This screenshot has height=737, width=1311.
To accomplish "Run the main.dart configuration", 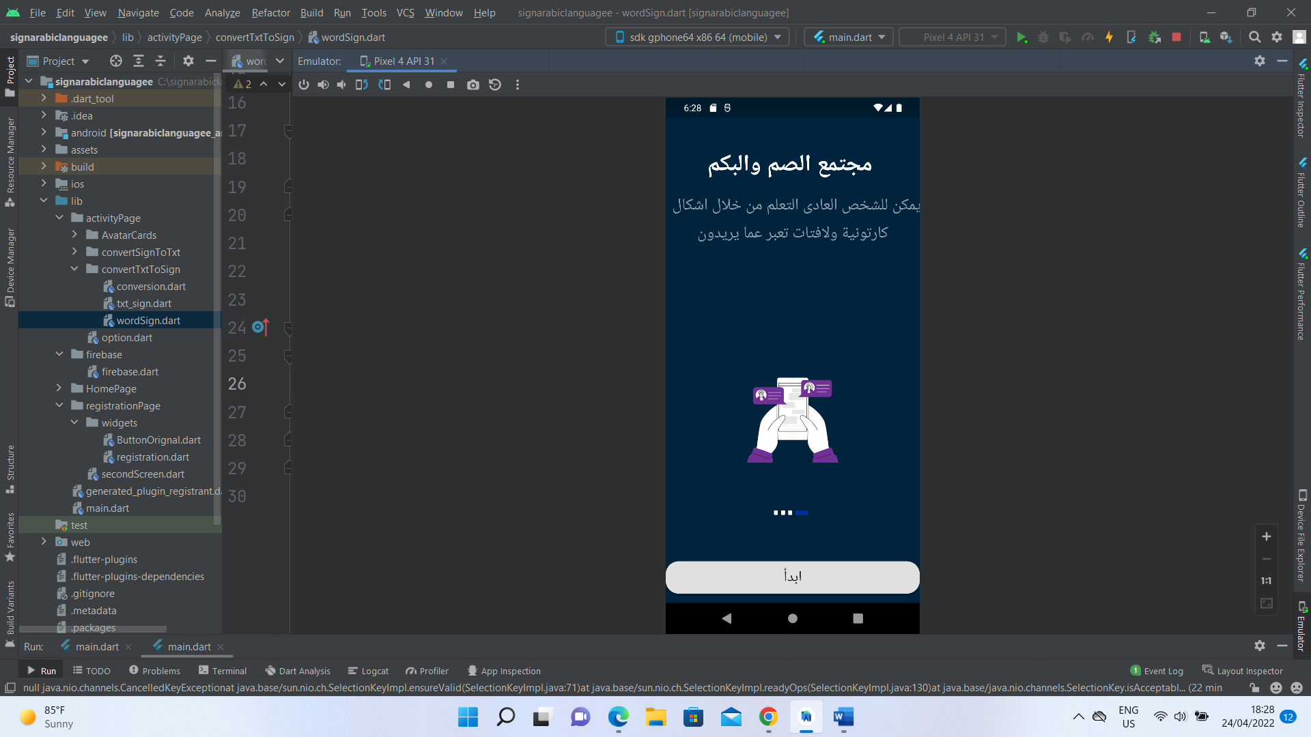I will click(x=1022, y=37).
